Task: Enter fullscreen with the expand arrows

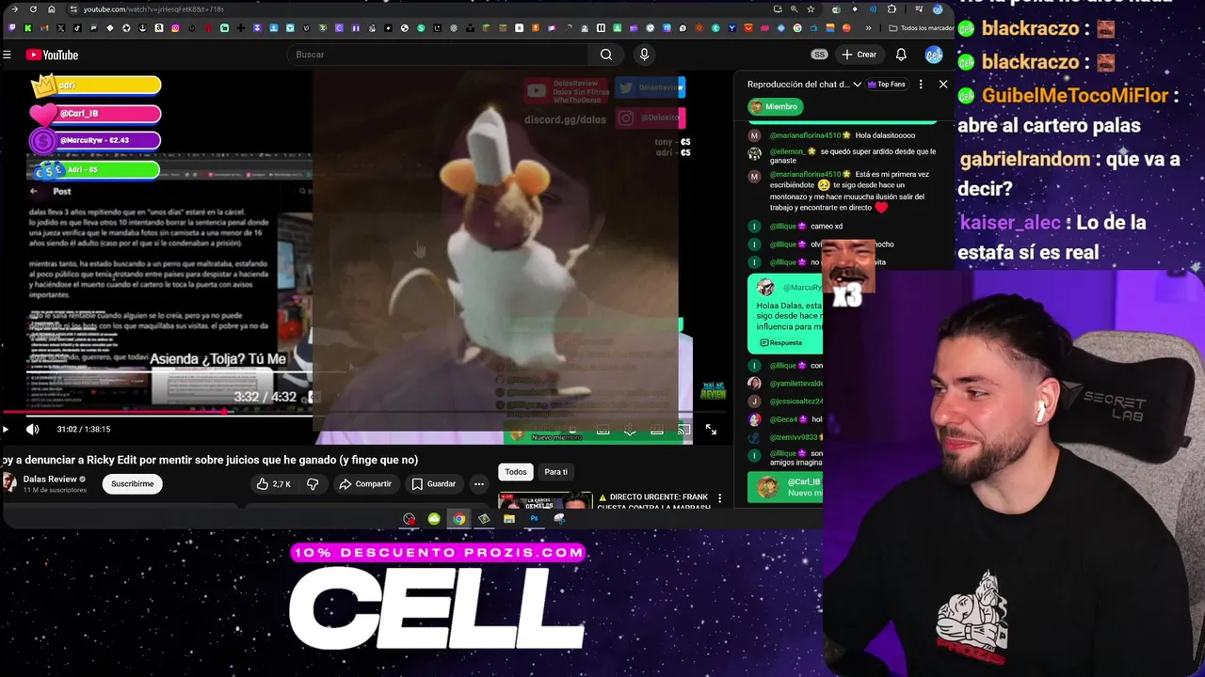Action: [711, 430]
